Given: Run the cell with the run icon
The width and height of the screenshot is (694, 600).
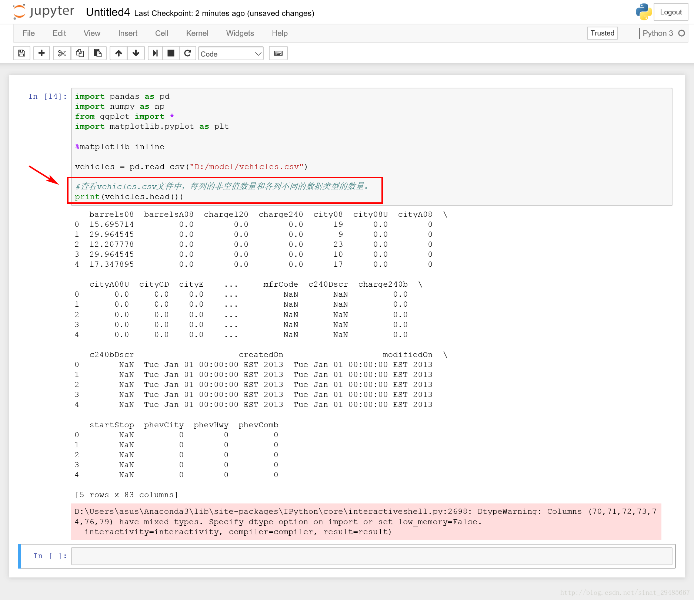Looking at the screenshot, I should pyautogui.click(x=156, y=53).
